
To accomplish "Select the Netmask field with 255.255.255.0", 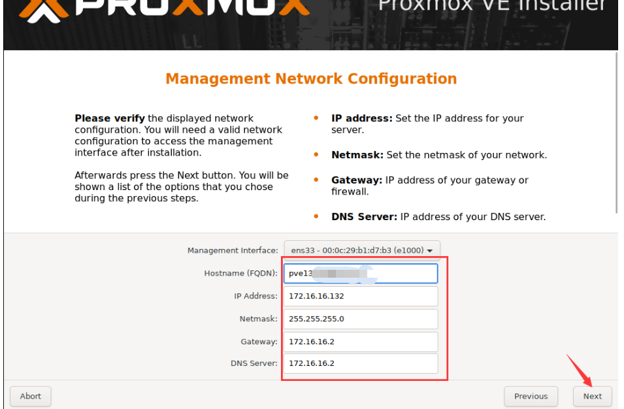I will pyautogui.click(x=361, y=319).
